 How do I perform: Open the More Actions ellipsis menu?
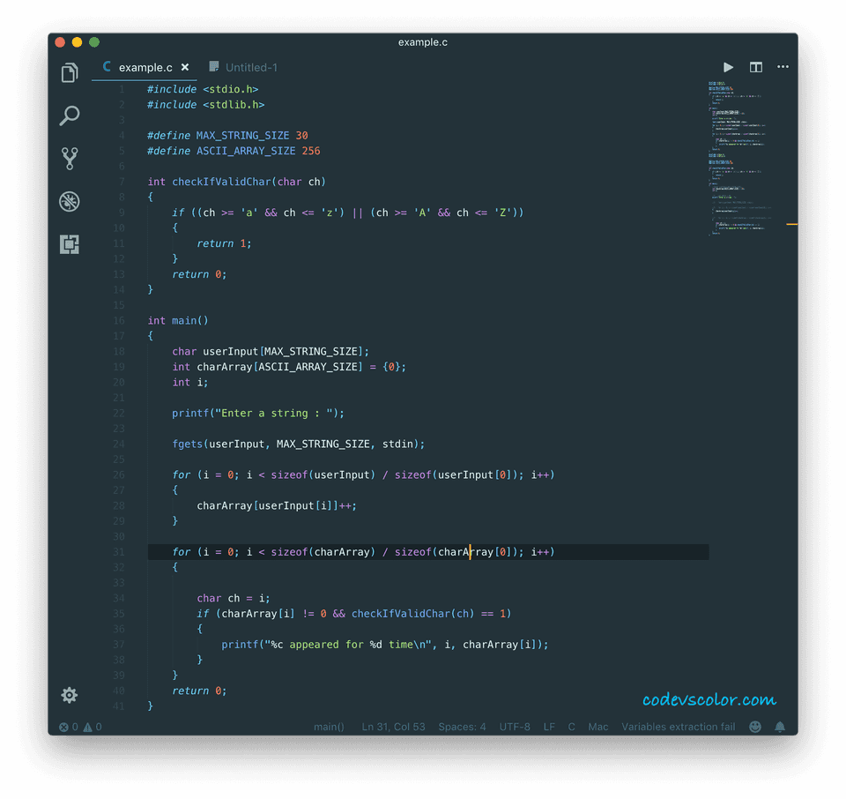pos(783,67)
